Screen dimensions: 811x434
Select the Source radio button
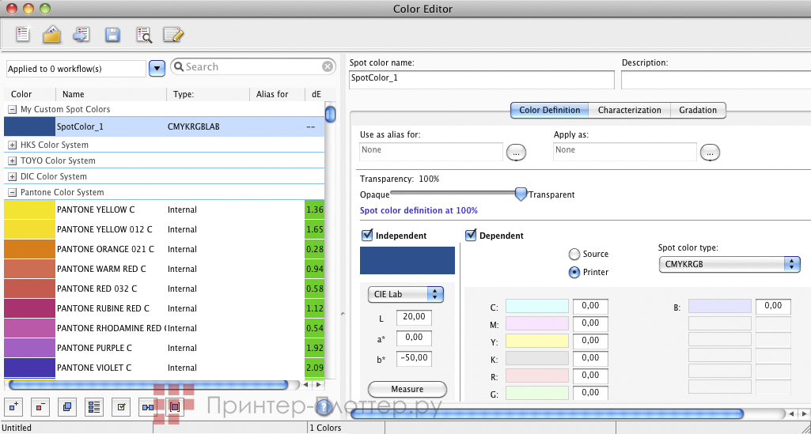pos(574,254)
